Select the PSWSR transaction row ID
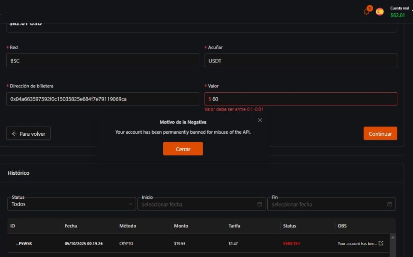413x257 pixels. pyautogui.click(x=24, y=244)
